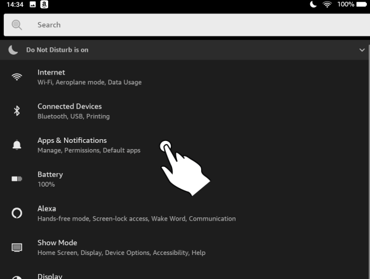This screenshot has height=279, width=370.
Task: Tap the 100% battery percentage in status bar
Action: (346, 4)
